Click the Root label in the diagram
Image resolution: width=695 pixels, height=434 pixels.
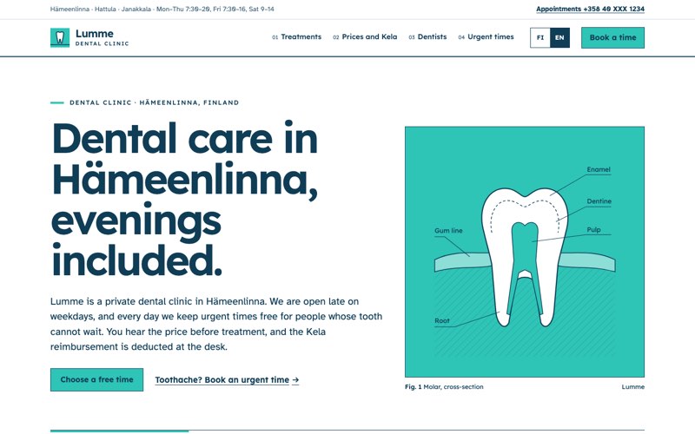point(442,320)
